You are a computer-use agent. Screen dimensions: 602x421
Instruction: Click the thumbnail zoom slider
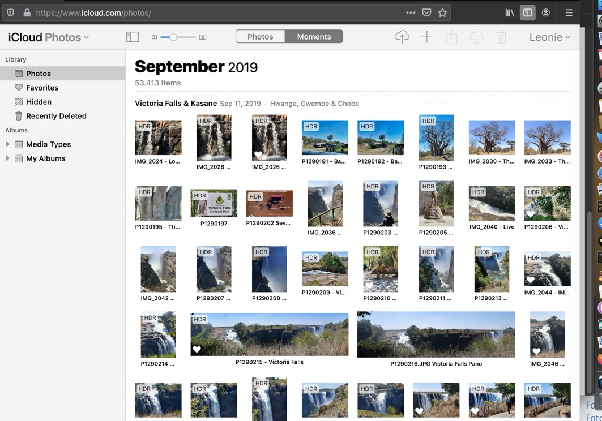[x=173, y=37]
